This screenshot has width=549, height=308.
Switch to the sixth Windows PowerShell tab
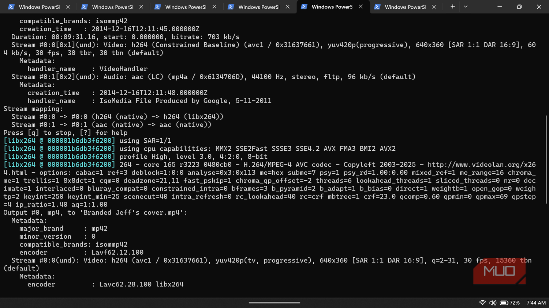coord(404,7)
